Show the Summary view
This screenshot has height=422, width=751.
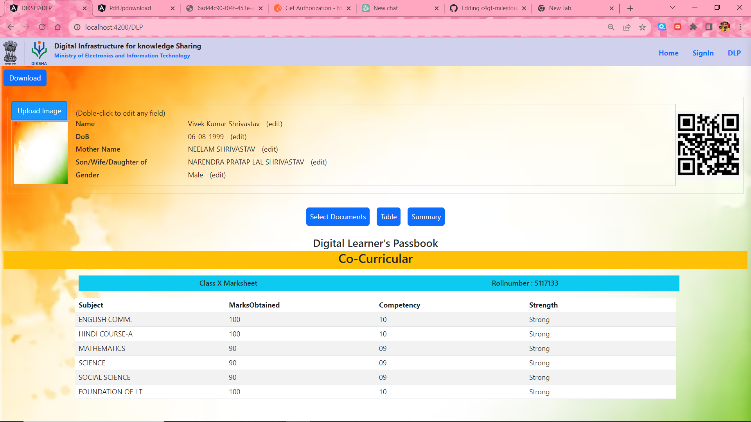pos(426,217)
